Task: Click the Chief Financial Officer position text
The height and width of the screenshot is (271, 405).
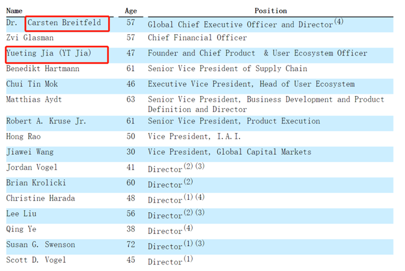Action: [197, 38]
